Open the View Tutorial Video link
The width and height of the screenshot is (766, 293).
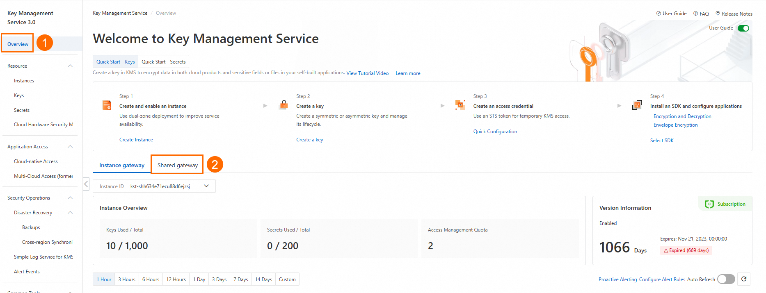(367, 73)
